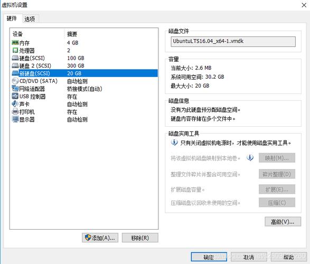
Task: Click the 移除(R) remove button
Action: 140,238
